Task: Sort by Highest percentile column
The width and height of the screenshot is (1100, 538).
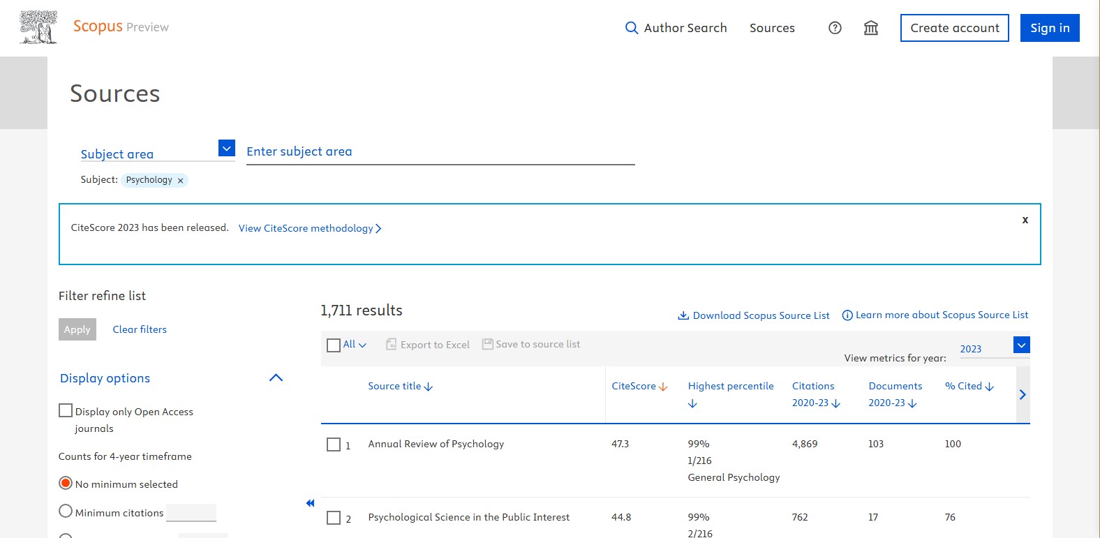Action: coord(731,394)
